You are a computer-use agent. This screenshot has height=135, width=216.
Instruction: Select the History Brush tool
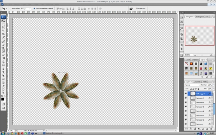3,51
